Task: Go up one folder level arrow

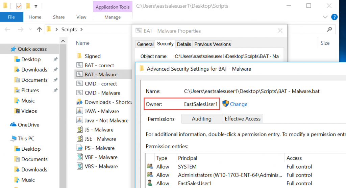Action: click(x=39, y=30)
